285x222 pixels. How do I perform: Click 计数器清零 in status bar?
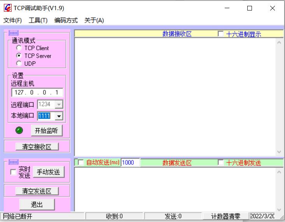tap(226, 216)
